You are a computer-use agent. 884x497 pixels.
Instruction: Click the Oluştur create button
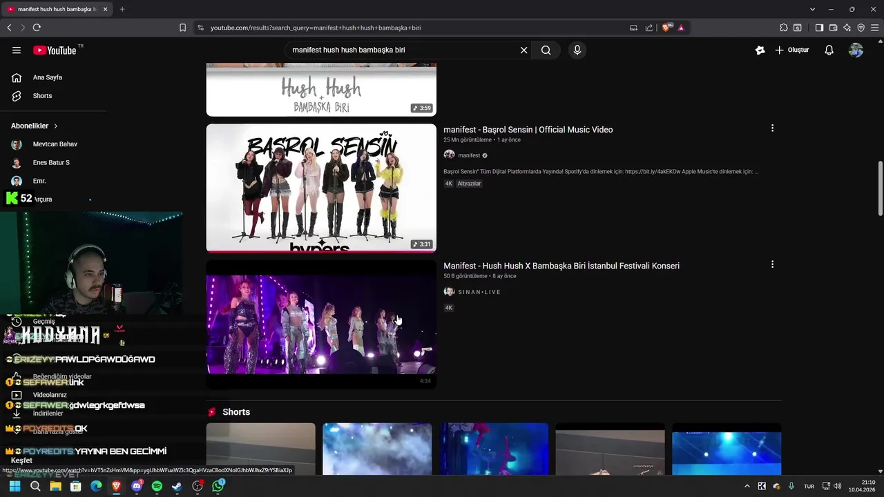tap(791, 50)
